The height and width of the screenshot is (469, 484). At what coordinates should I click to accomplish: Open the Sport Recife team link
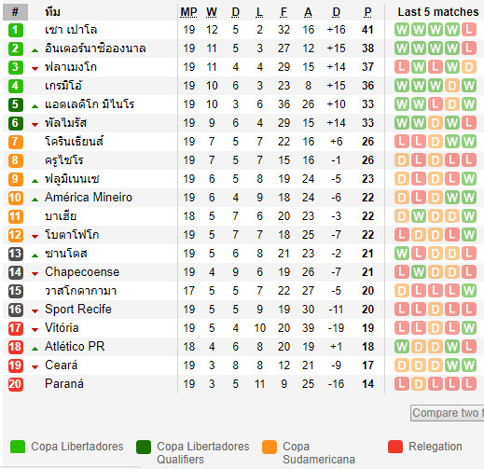(78, 310)
